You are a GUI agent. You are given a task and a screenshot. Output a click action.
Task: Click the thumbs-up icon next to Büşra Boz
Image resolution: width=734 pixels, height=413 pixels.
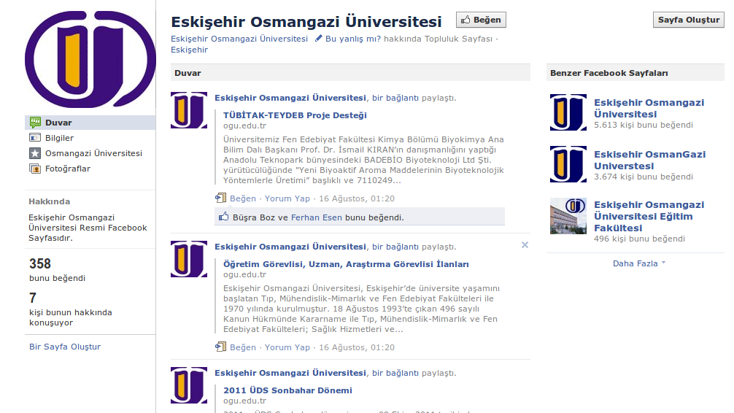coord(223,217)
